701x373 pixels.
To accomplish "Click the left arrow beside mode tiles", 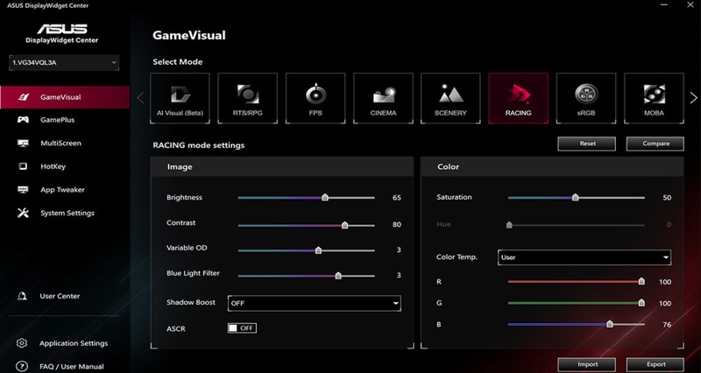I will [140, 97].
